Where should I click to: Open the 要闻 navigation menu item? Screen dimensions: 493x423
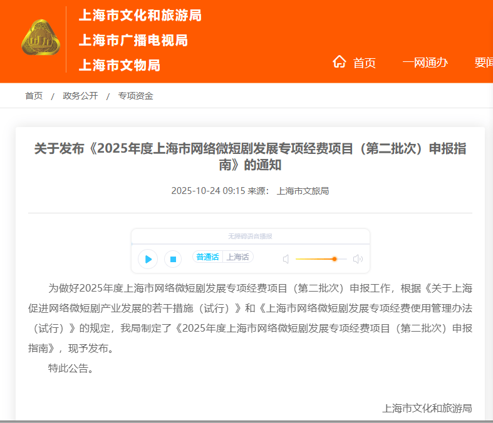pyautogui.click(x=484, y=63)
